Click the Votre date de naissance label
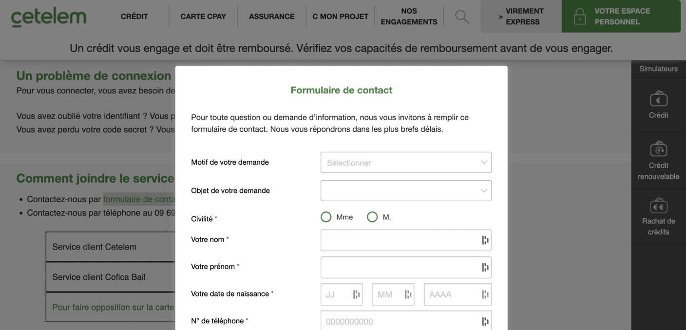Screen dimensions: 686x330 pyautogui.click(x=232, y=294)
